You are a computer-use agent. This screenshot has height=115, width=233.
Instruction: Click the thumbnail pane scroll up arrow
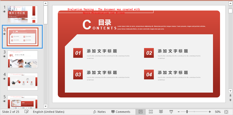point(45,3)
